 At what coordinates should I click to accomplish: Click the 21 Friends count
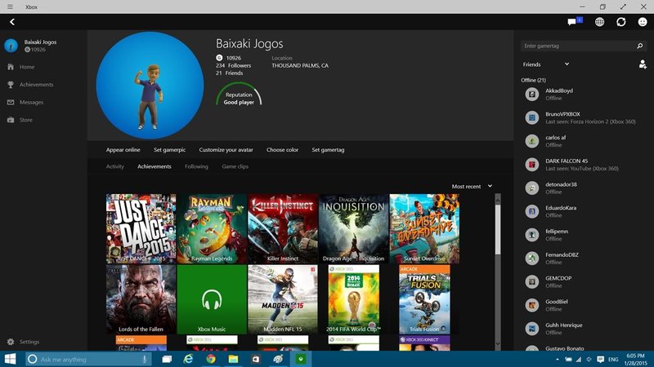tap(230, 73)
